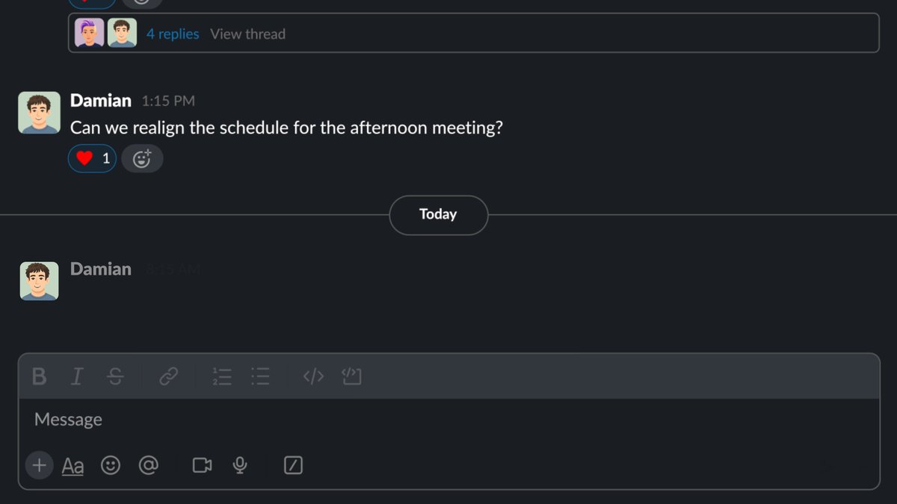Open the 4 replies thread link
897x504 pixels.
point(173,34)
